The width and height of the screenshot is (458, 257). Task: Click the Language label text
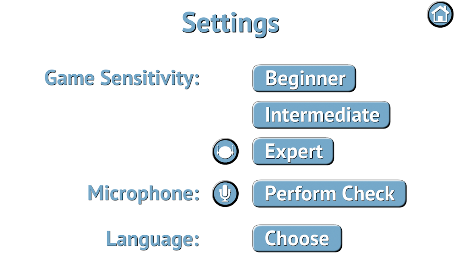pyautogui.click(x=153, y=239)
